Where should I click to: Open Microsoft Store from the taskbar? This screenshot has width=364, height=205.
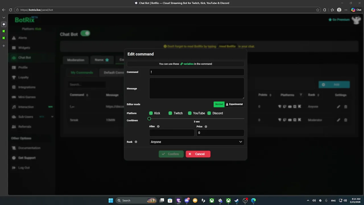click(x=170, y=200)
